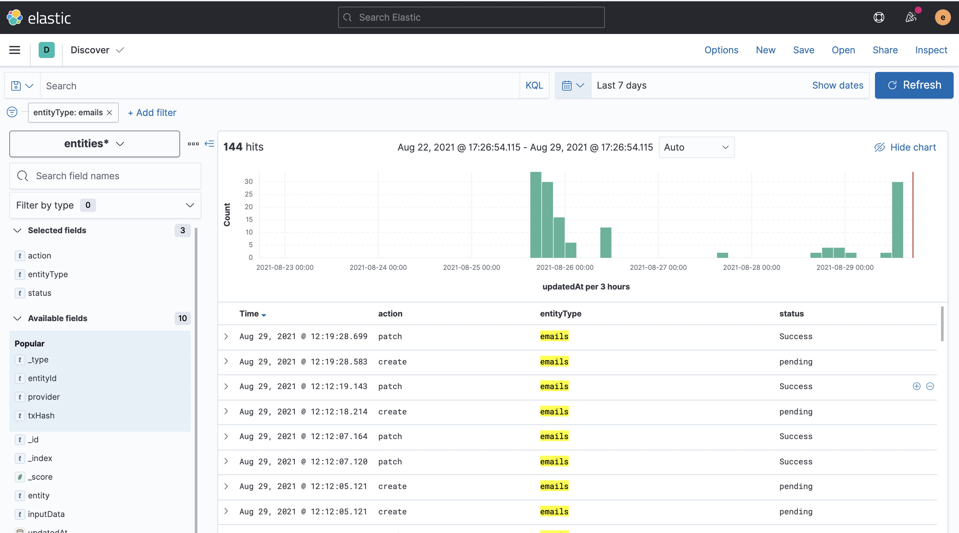Click type icon beside entityId field
Screen dimensions: 959x533
(x=20, y=379)
